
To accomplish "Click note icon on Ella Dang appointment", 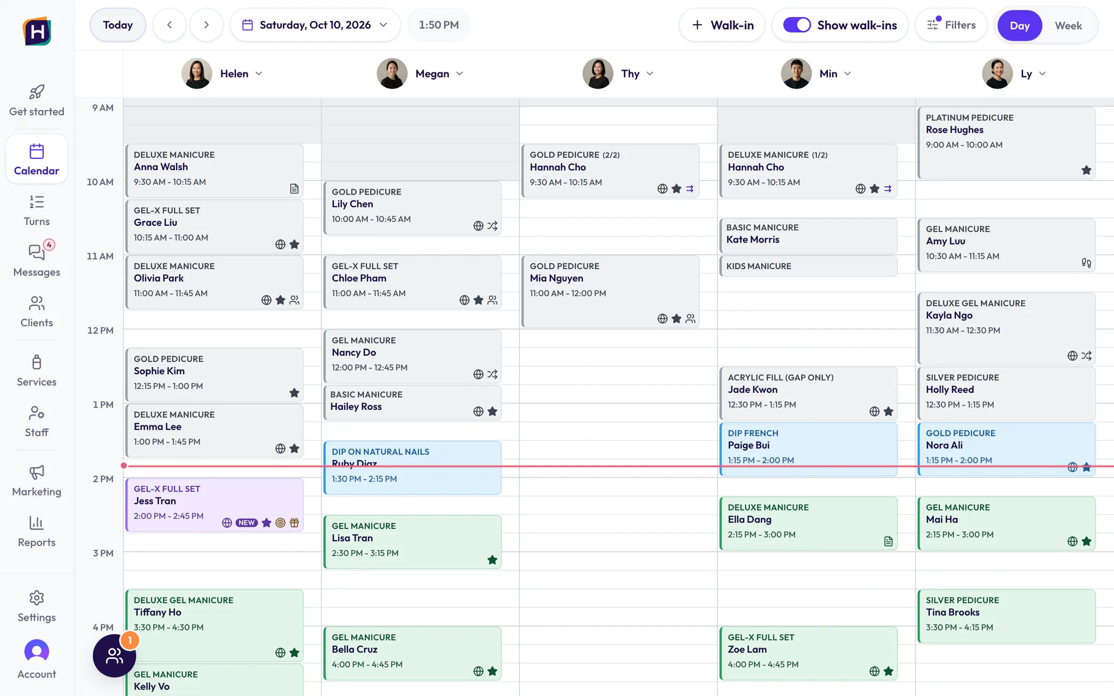I will pos(888,541).
